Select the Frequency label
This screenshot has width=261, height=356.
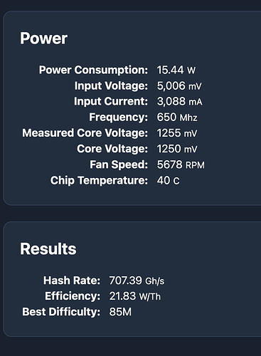[x=118, y=117]
